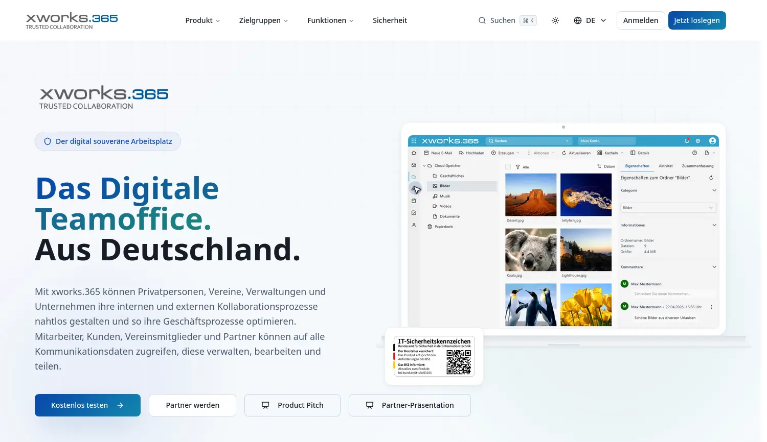Click the app grid icon in mockup header

(x=414, y=141)
